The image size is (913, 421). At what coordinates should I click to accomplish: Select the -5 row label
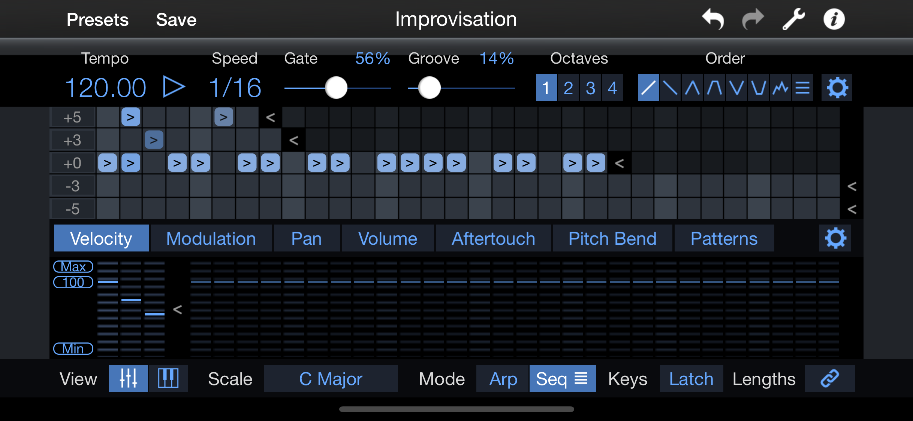(x=72, y=208)
